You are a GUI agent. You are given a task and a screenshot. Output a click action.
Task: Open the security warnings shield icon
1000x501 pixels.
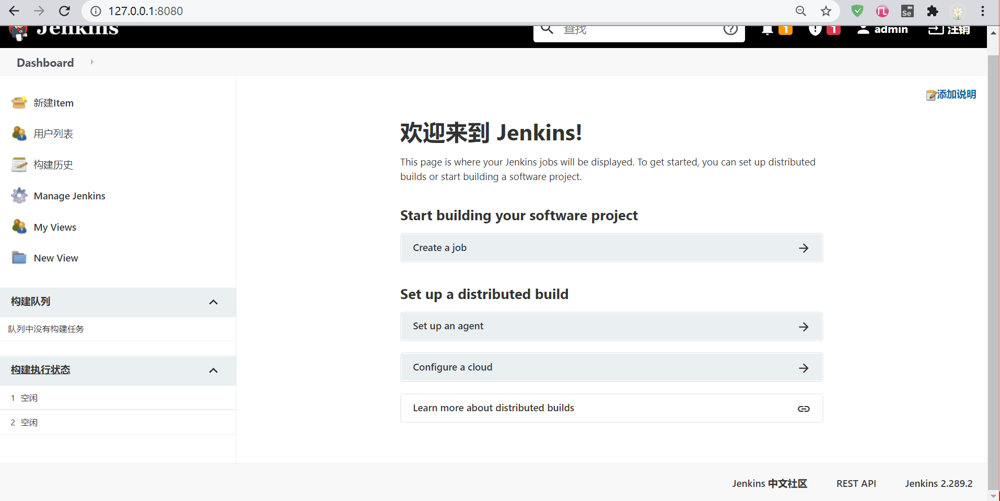click(x=815, y=30)
